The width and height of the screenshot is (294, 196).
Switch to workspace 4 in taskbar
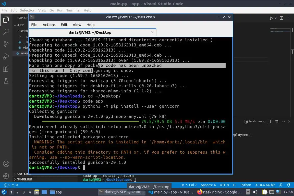point(30,192)
